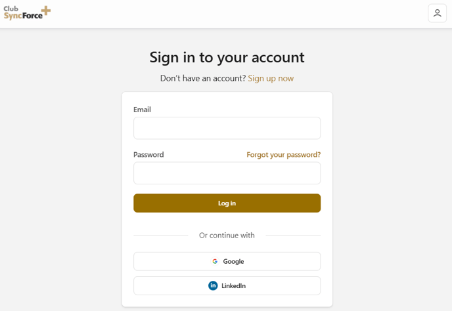Image resolution: width=452 pixels, height=311 pixels.
Task: Focus the Password input field
Action: coord(227,173)
